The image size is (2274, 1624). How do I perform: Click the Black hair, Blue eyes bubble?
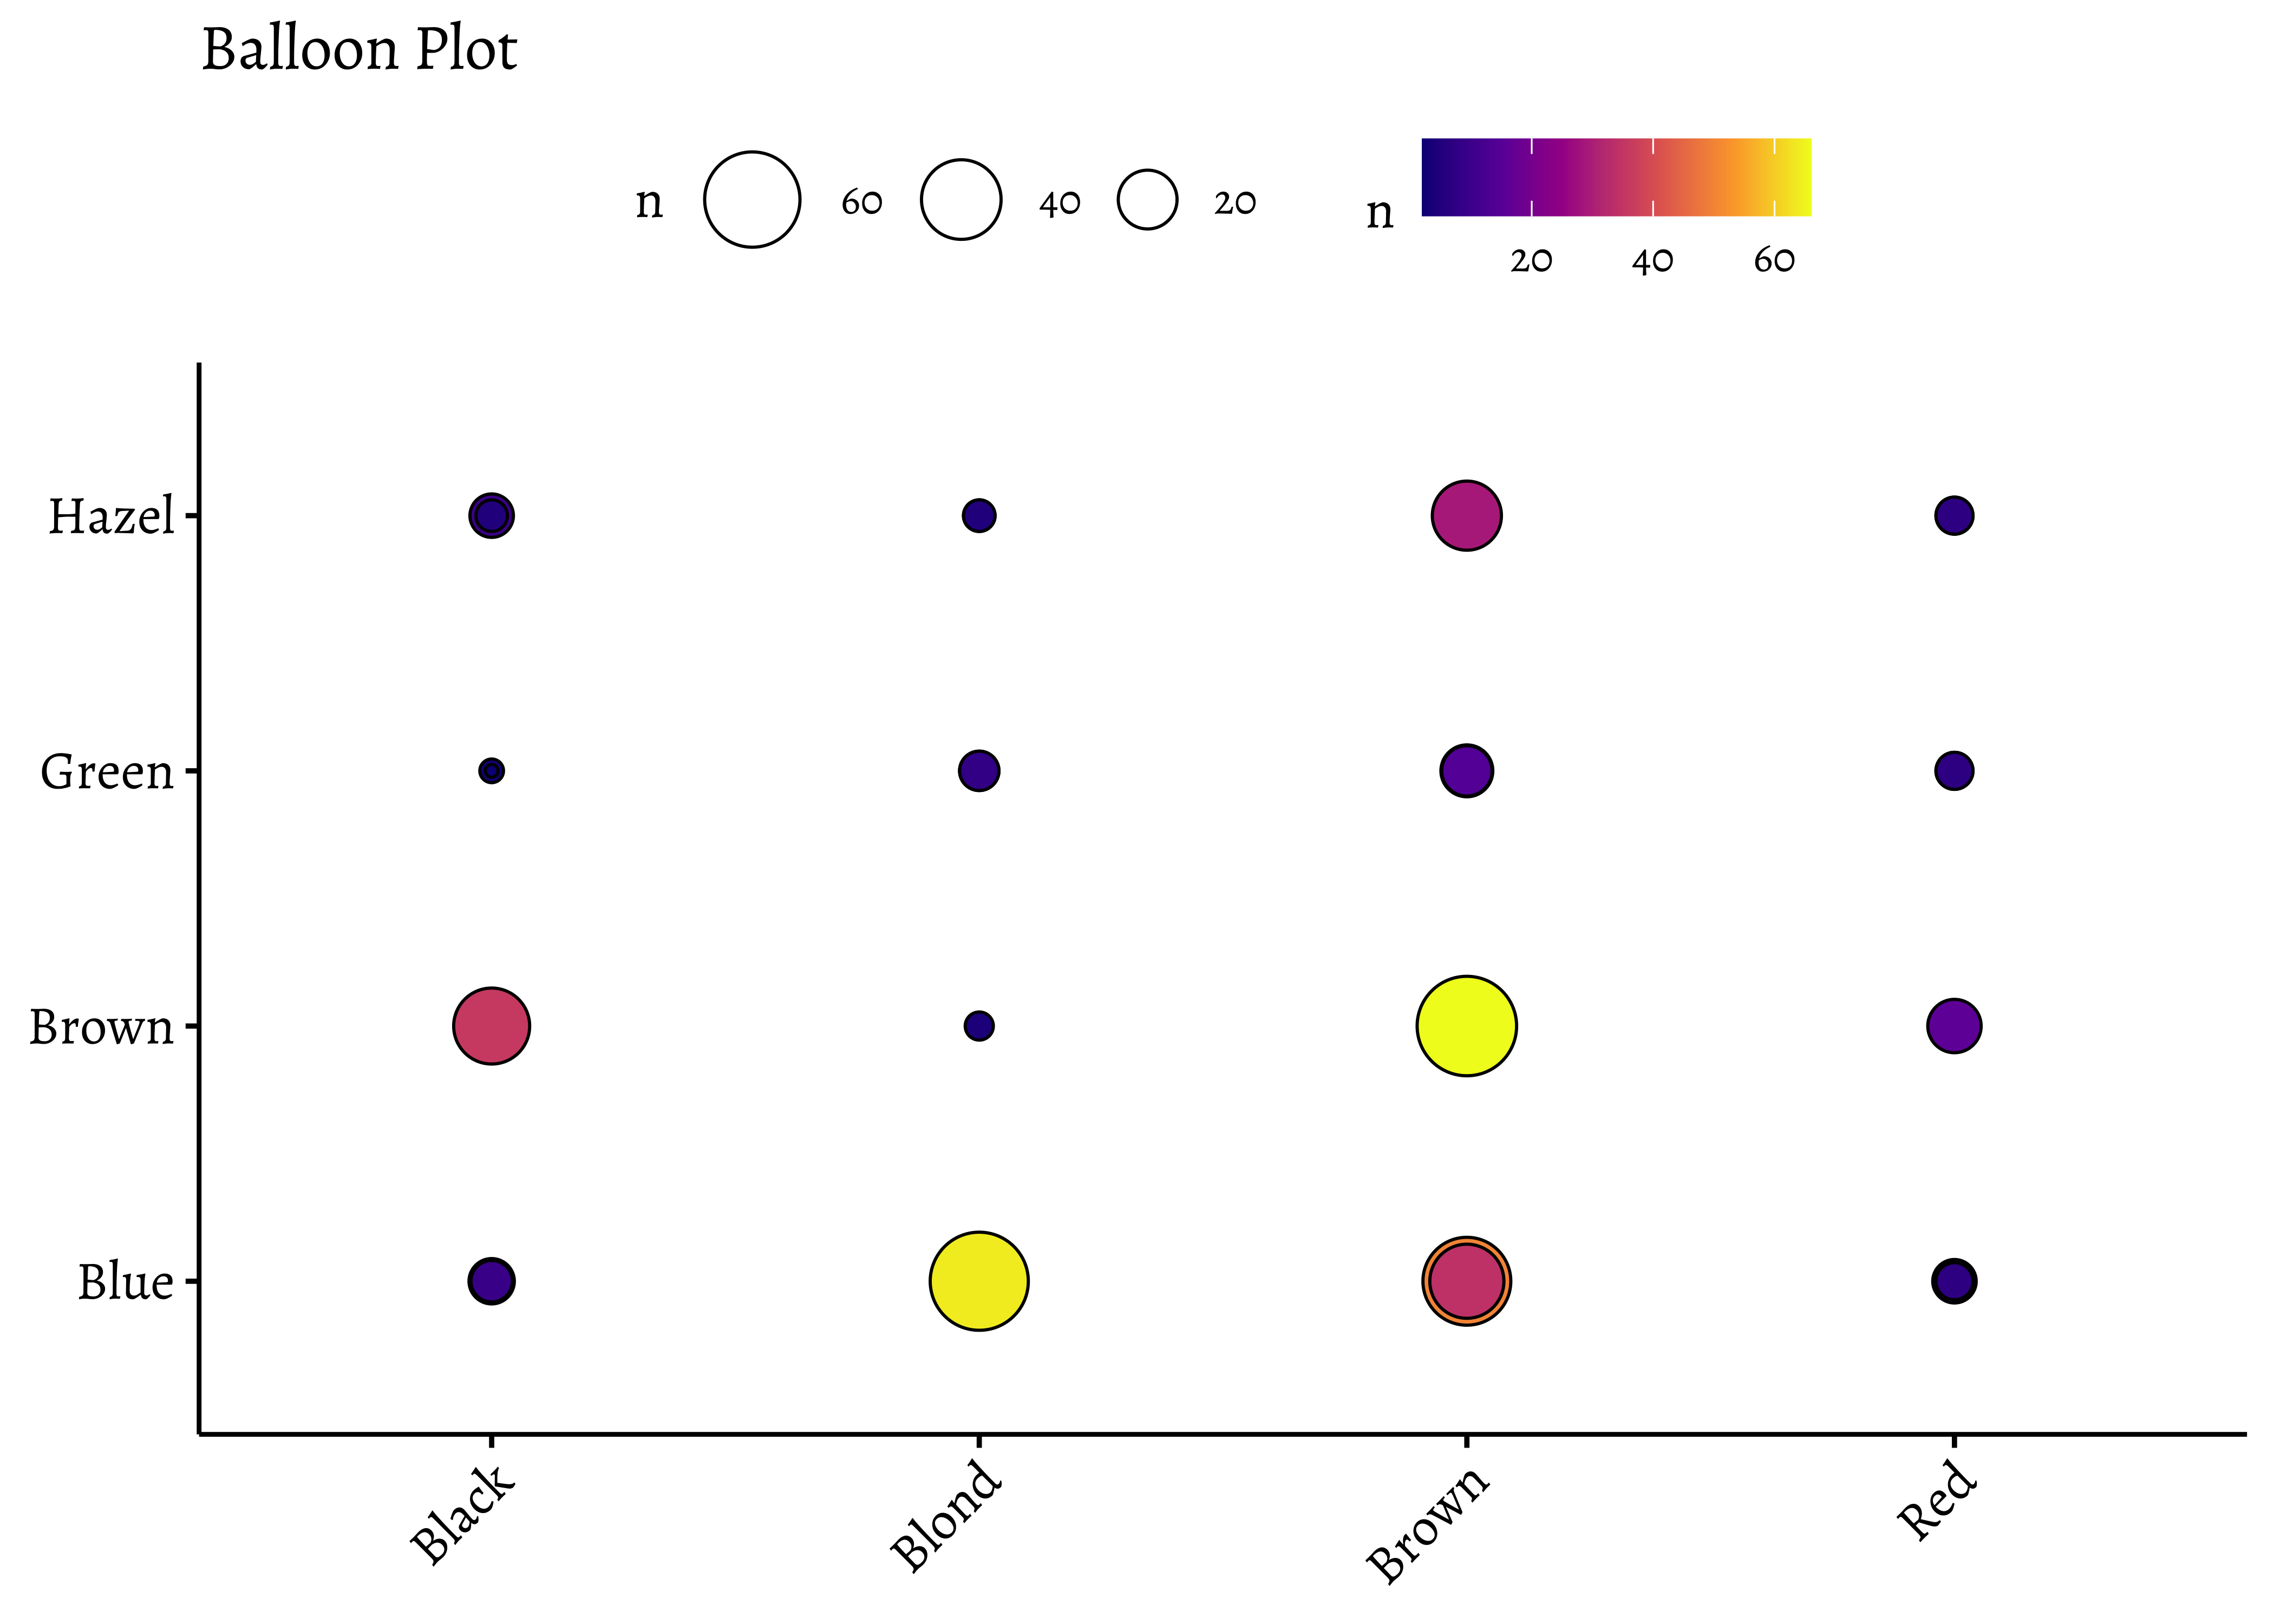click(x=491, y=1281)
